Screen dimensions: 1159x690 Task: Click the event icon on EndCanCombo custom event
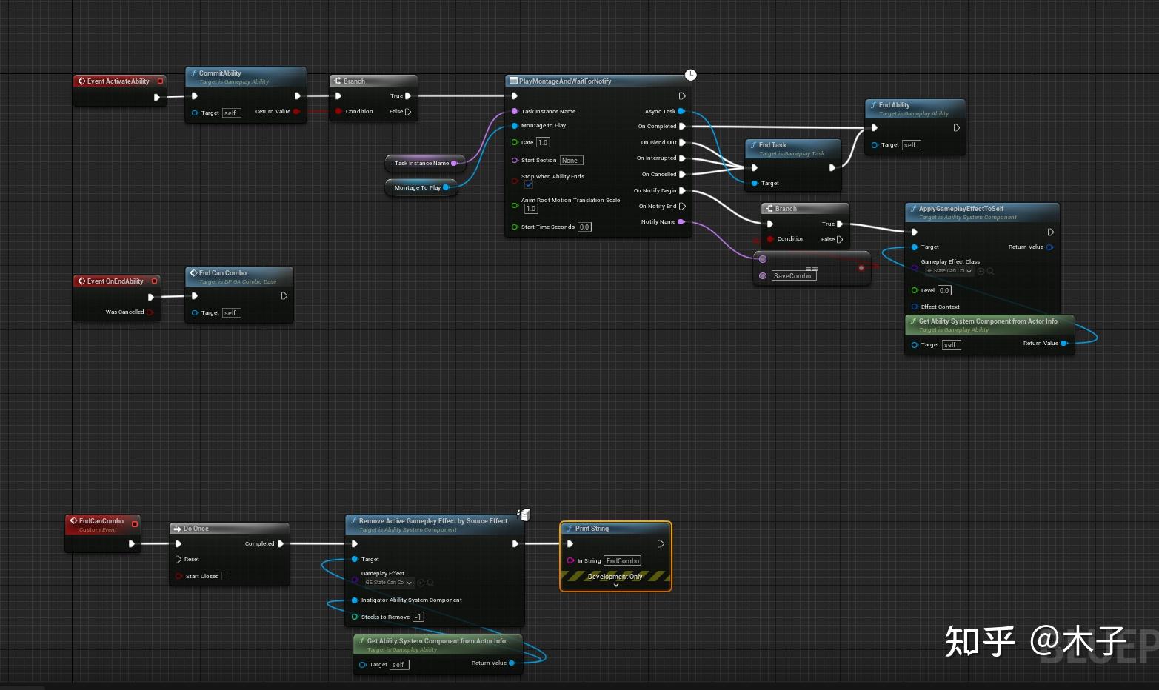(x=74, y=520)
